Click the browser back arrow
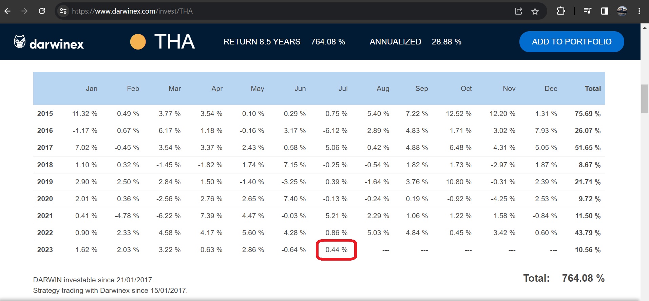Screen dimensions: 649x301 pos(7,11)
